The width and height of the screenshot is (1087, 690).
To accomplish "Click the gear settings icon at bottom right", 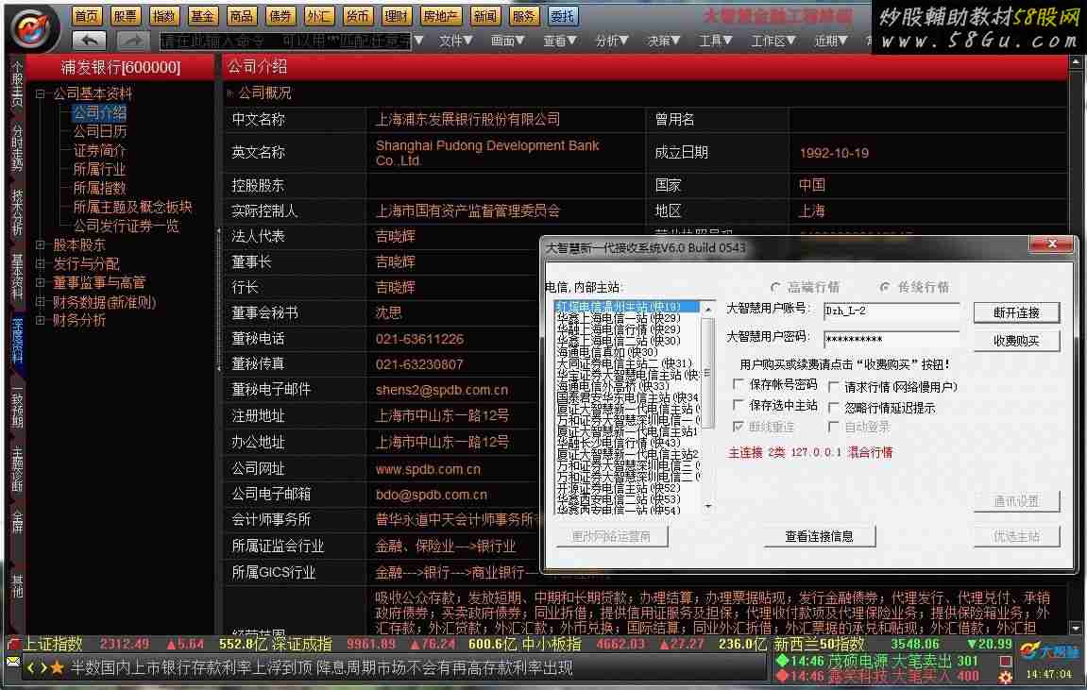I will pyautogui.click(x=1005, y=677).
